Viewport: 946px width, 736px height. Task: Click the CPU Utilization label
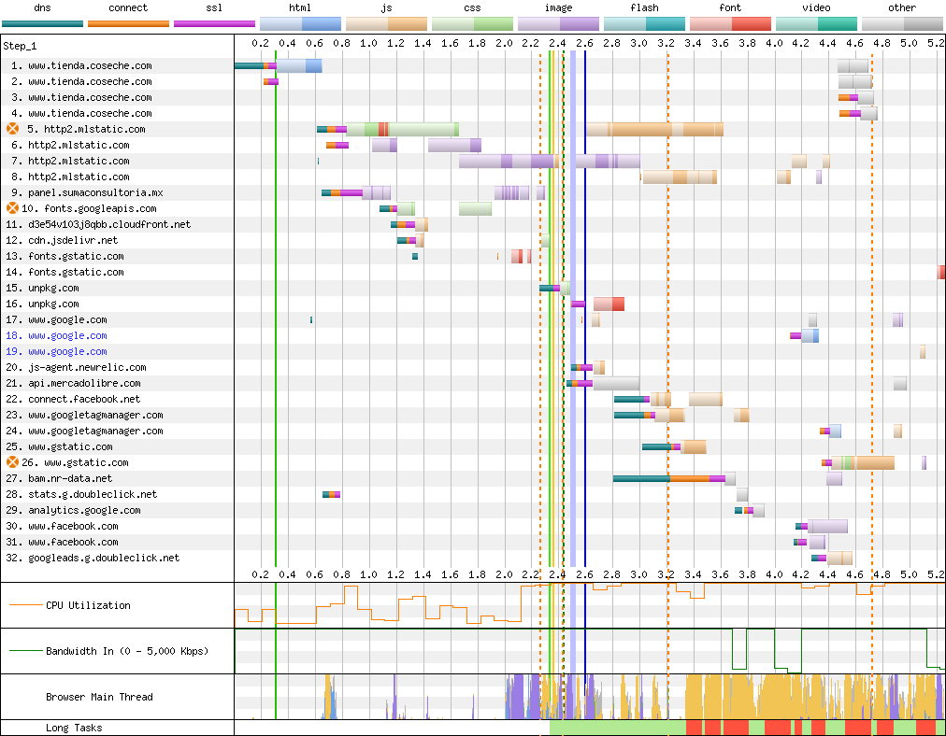pyautogui.click(x=88, y=605)
